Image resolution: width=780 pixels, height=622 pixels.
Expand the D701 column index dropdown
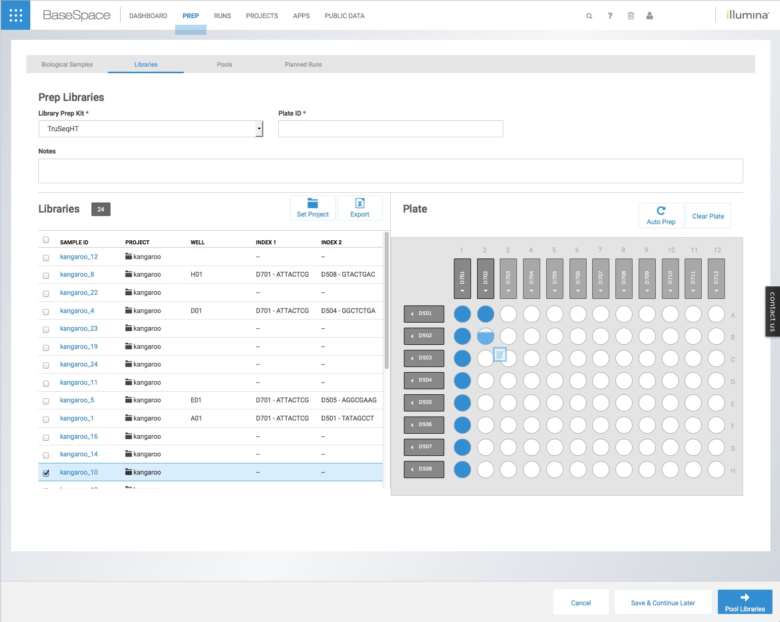pyautogui.click(x=462, y=279)
